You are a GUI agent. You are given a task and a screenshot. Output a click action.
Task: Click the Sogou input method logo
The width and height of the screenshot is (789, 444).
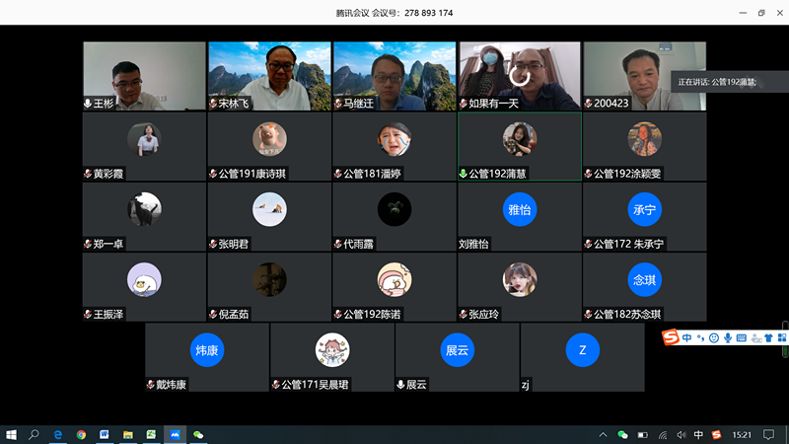(x=671, y=338)
